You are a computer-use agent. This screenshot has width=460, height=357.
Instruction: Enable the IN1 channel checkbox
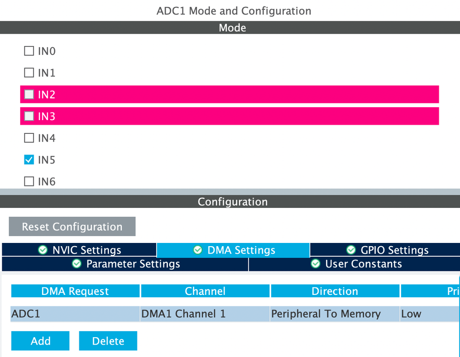(x=29, y=73)
